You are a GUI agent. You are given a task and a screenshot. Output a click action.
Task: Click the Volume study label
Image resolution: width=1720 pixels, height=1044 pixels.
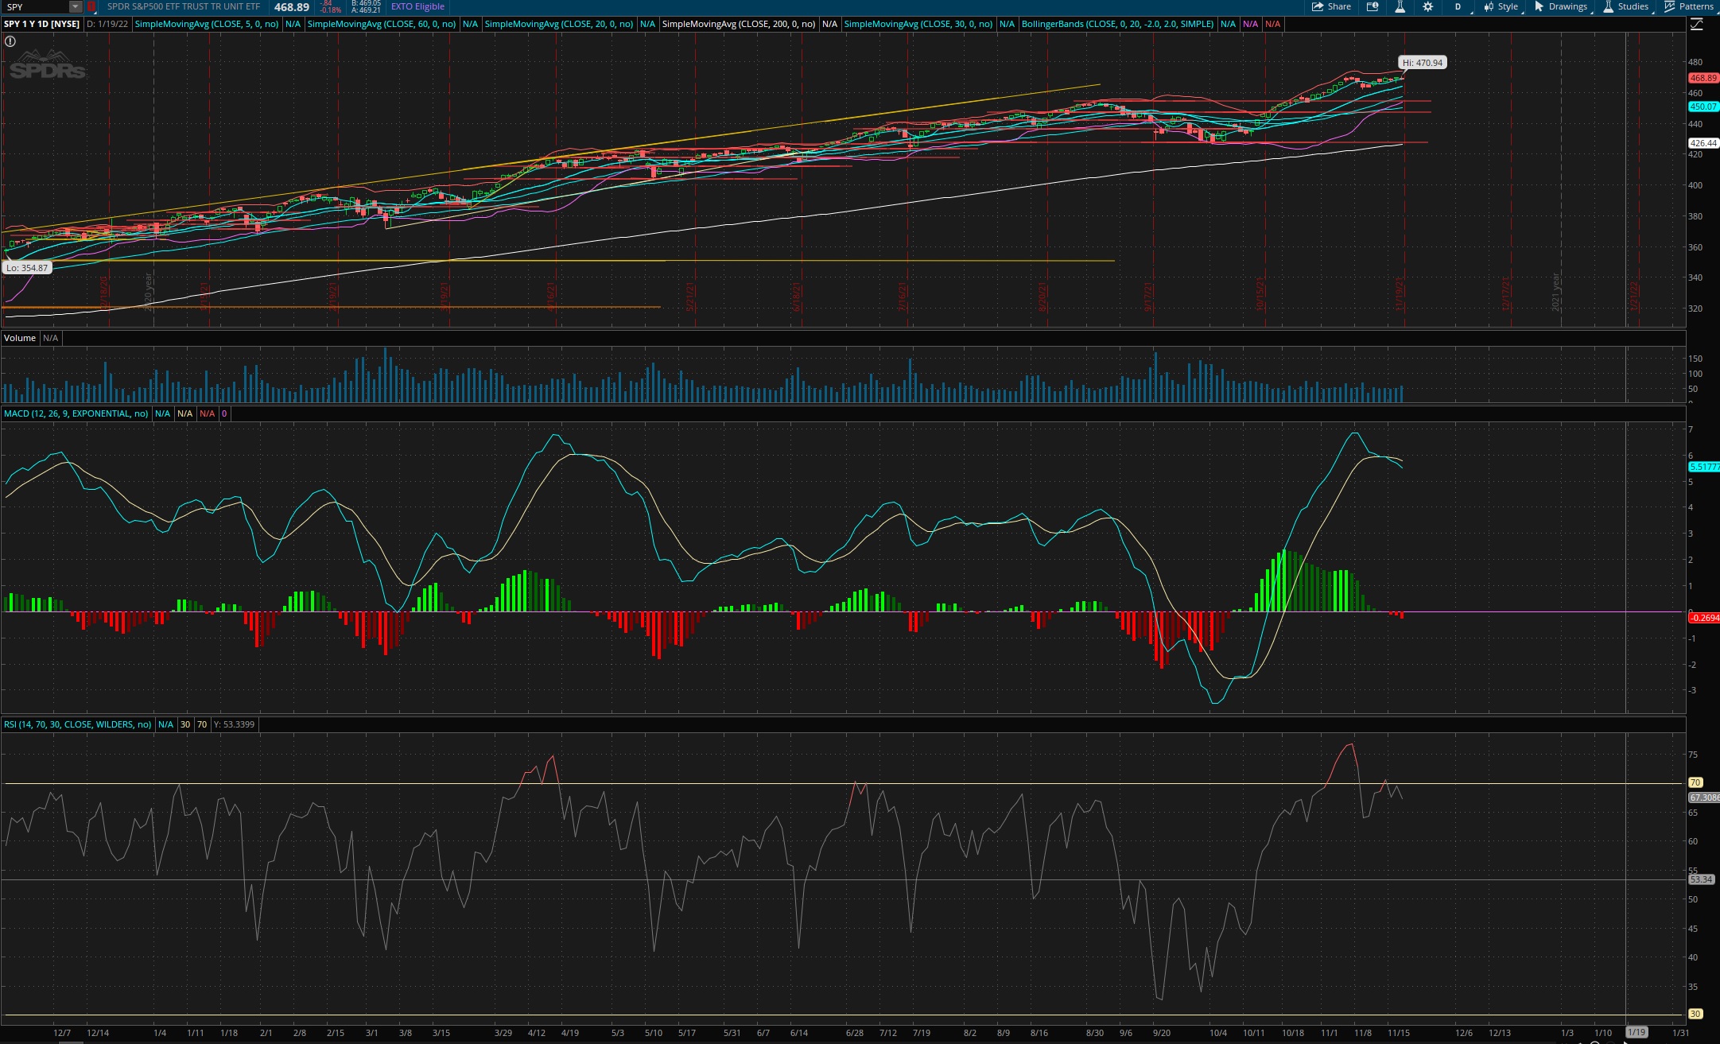tap(20, 338)
